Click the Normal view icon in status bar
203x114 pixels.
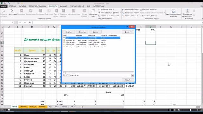point(170,110)
